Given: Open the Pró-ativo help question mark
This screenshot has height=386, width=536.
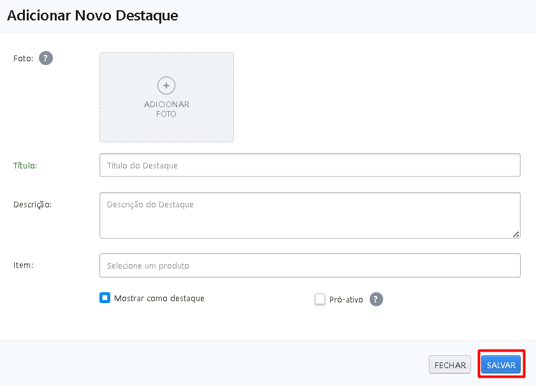Looking at the screenshot, I should pyautogui.click(x=377, y=299).
